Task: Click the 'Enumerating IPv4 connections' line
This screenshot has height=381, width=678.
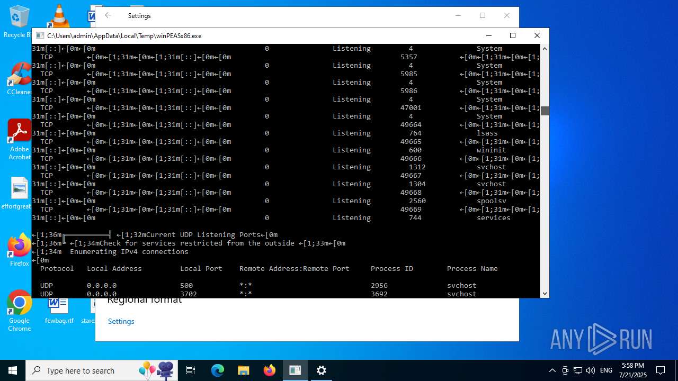Action: [129, 251]
